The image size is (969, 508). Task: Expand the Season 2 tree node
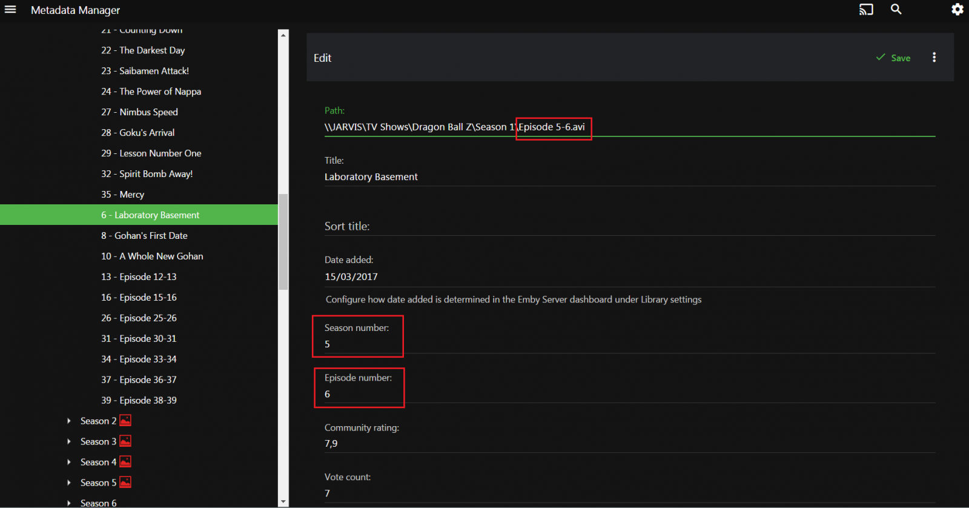click(x=69, y=421)
